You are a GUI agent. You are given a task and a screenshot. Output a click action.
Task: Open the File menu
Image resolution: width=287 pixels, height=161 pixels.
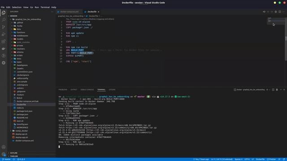pyautogui.click(x=3, y=7)
